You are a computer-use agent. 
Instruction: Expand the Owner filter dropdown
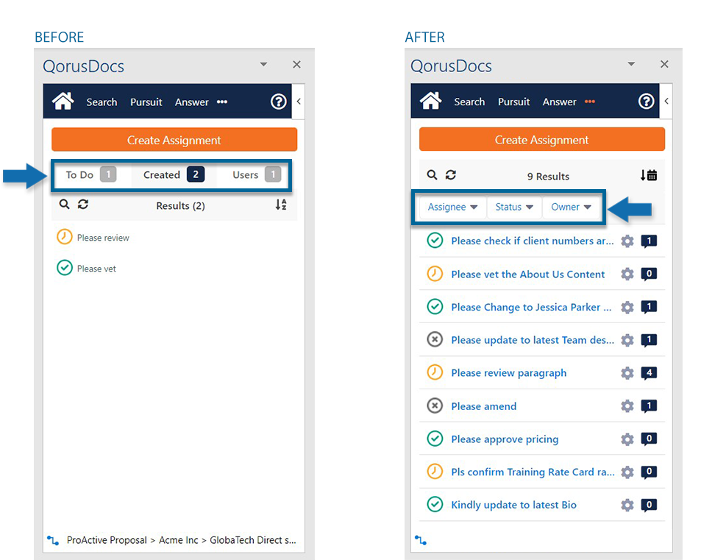coord(571,207)
